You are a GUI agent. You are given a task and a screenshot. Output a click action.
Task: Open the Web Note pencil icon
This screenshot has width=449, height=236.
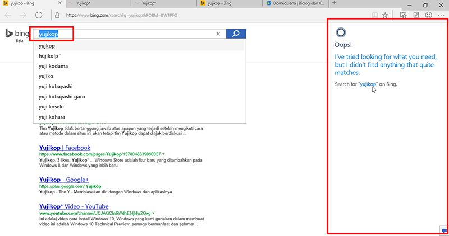416,15
